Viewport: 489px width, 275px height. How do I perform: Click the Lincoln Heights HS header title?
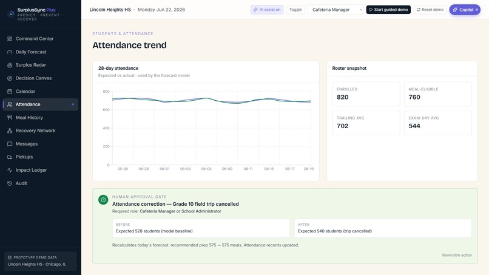(110, 10)
